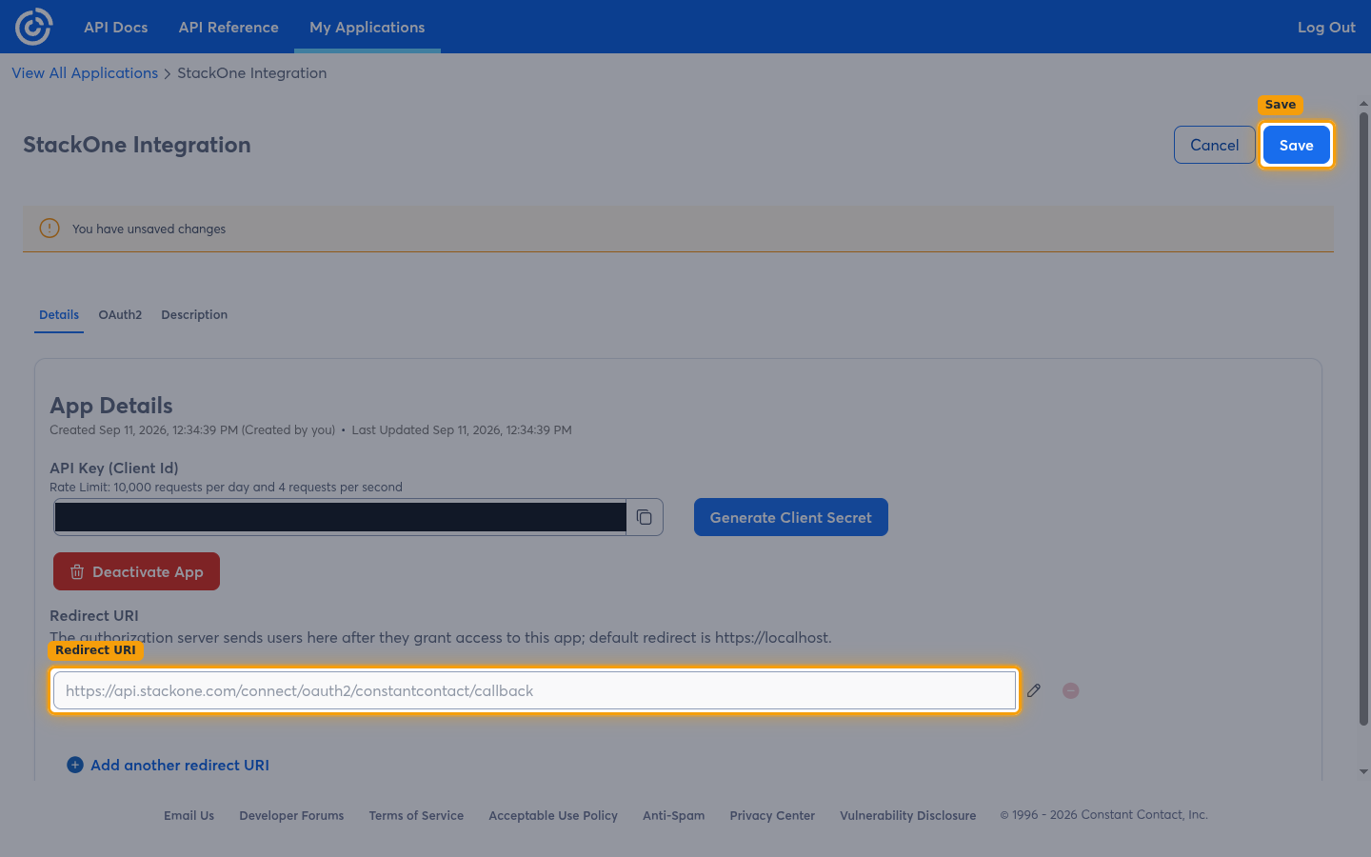Viewport: 1371px width, 857px height.
Task: Open the API Reference menu item
Action: (x=228, y=27)
